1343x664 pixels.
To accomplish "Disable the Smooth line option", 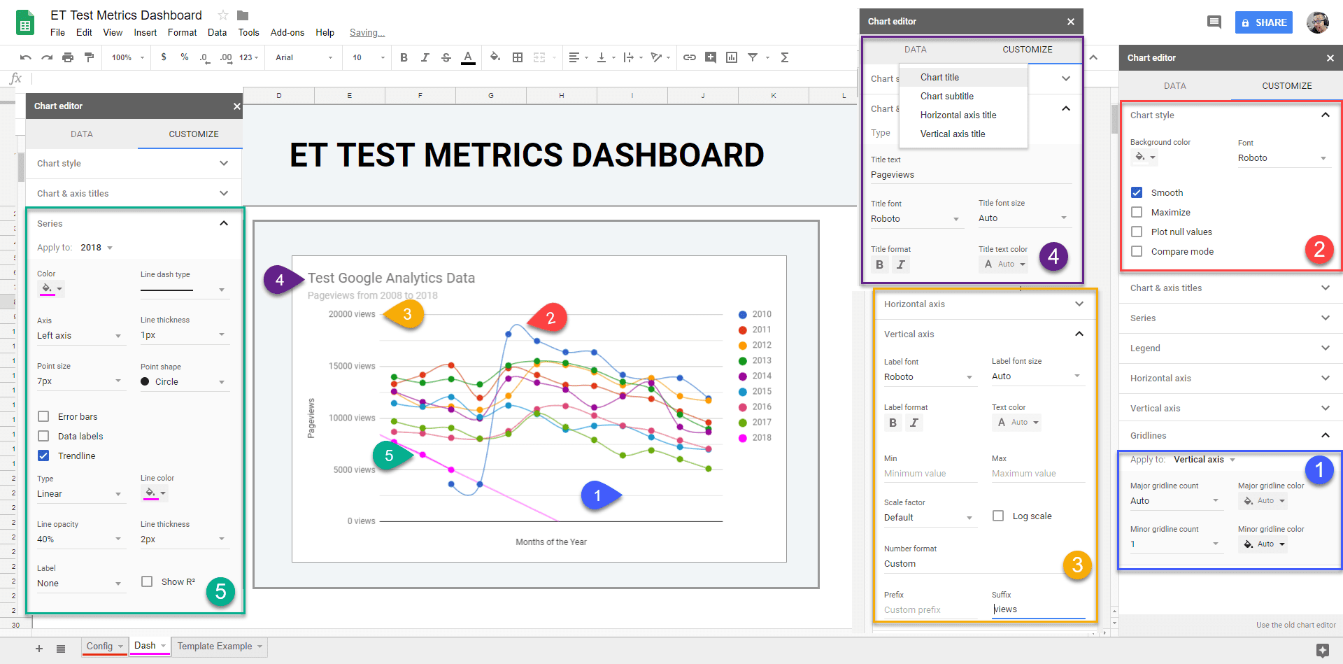I will coord(1137,192).
